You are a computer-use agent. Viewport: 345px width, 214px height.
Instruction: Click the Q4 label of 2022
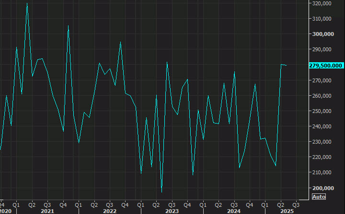[x=125, y=205]
